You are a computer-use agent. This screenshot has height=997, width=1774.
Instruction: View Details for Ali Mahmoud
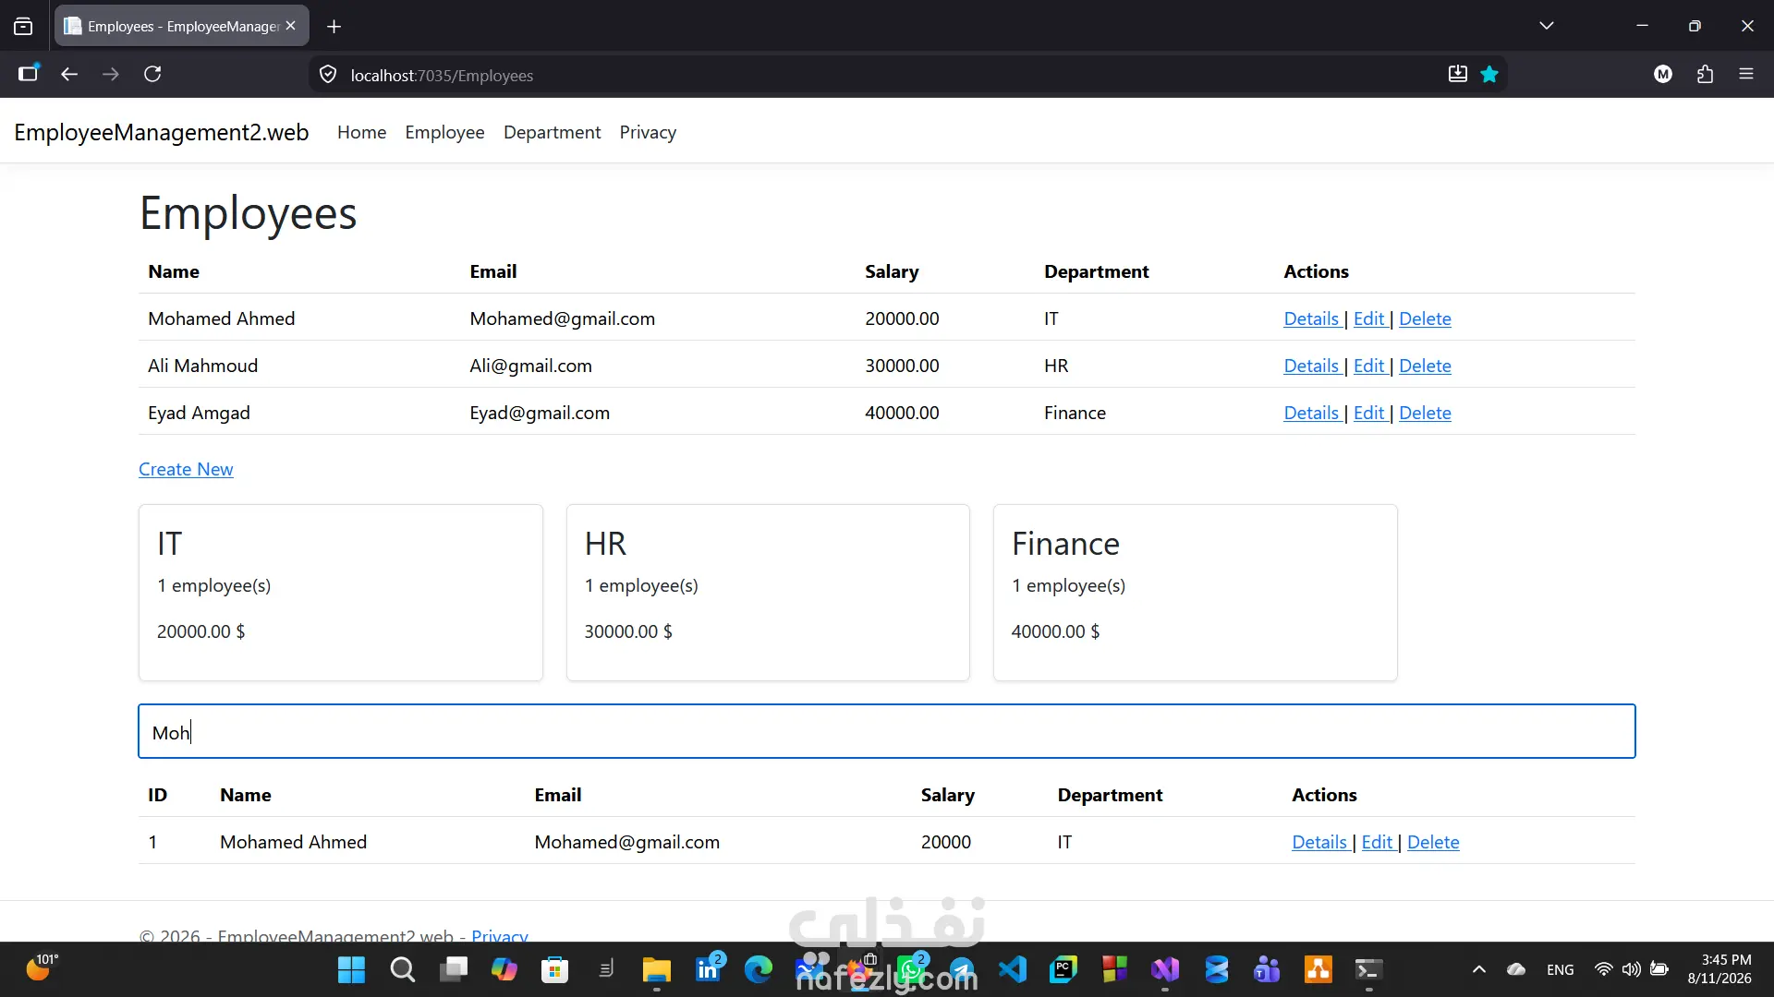pyautogui.click(x=1311, y=366)
